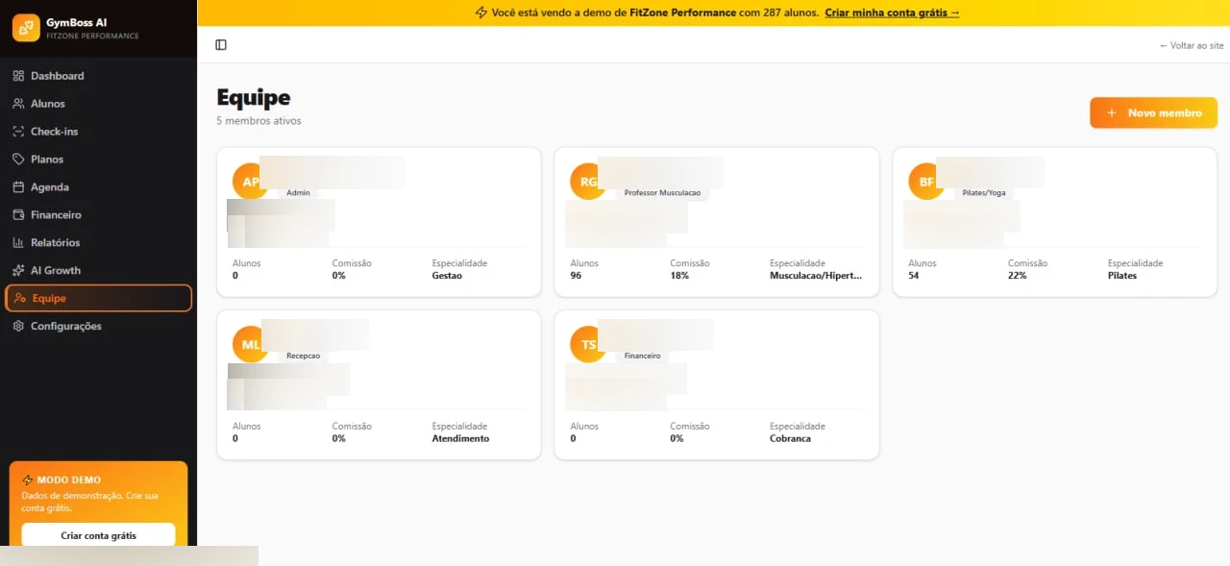Click the 18% commission value

click(679, 276)
